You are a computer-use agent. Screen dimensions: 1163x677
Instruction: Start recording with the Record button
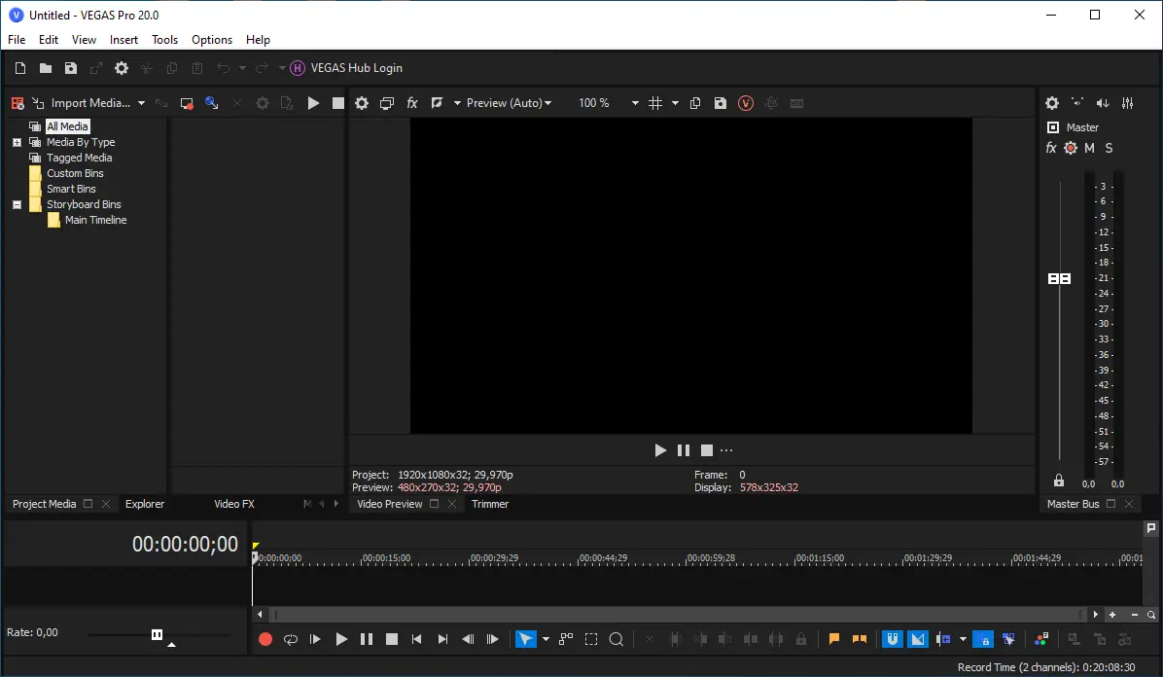264,639
